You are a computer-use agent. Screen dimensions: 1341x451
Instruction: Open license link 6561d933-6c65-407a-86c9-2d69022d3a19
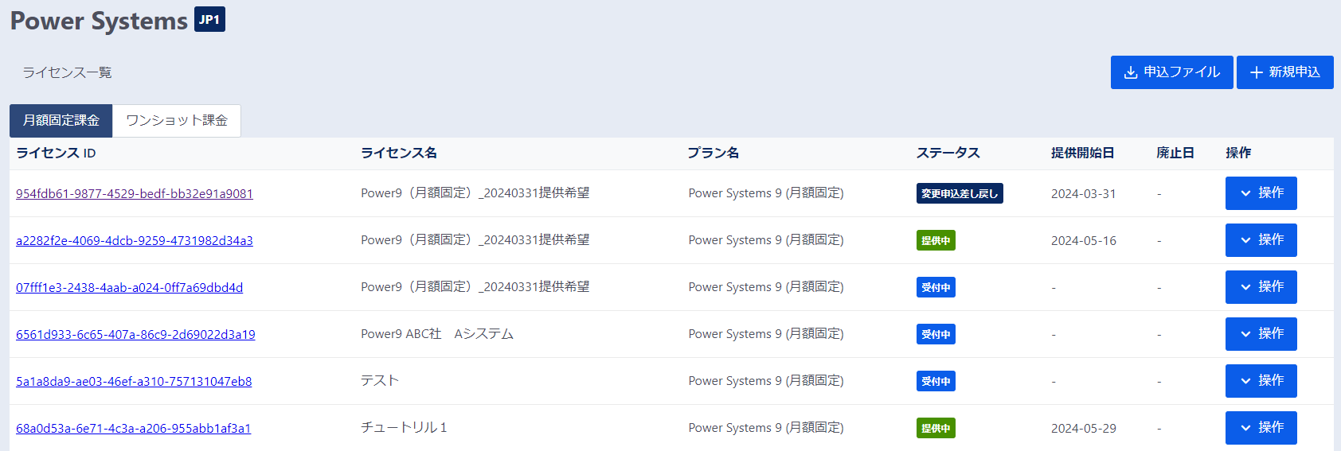135,335
